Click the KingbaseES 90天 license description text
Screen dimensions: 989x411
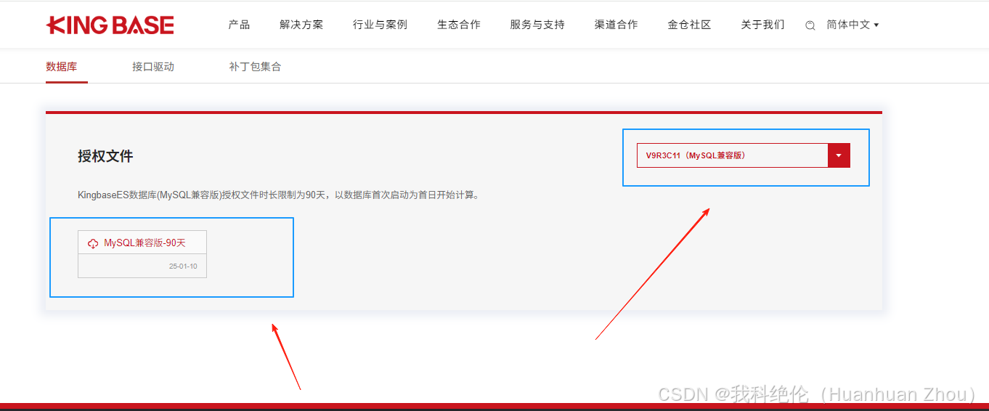tap(279, 195)
